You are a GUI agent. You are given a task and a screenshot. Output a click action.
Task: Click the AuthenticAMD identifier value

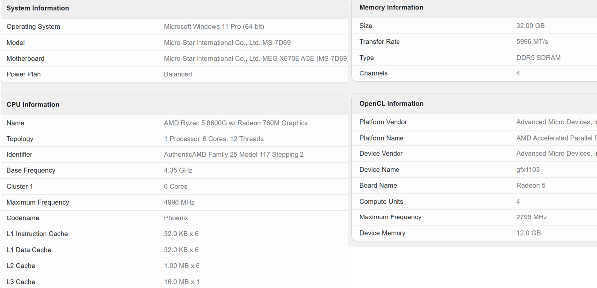pos(233,155)
